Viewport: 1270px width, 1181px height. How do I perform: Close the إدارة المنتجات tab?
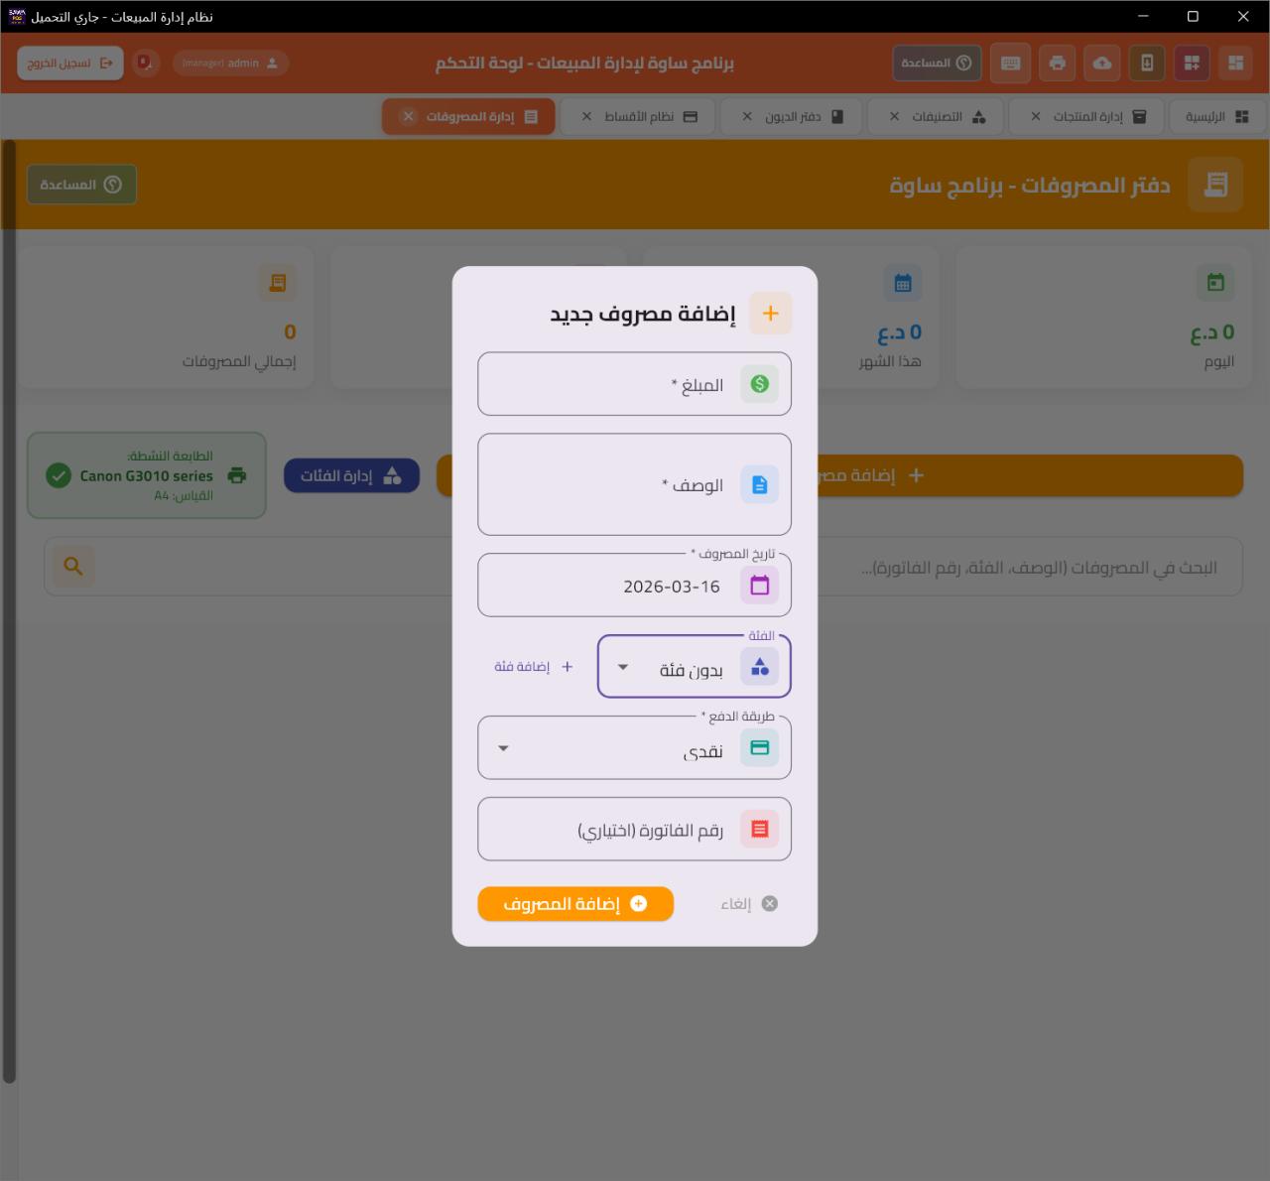(1036, 116)
